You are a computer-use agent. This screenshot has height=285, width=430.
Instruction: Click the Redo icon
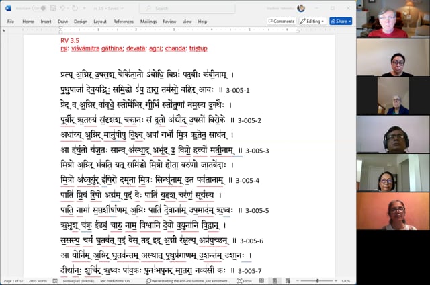tap(75, 8)
